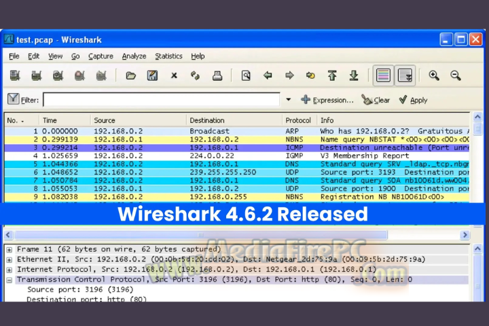Sort by the Time column header
The image size is (489, 326).
[x=65, y=120]
